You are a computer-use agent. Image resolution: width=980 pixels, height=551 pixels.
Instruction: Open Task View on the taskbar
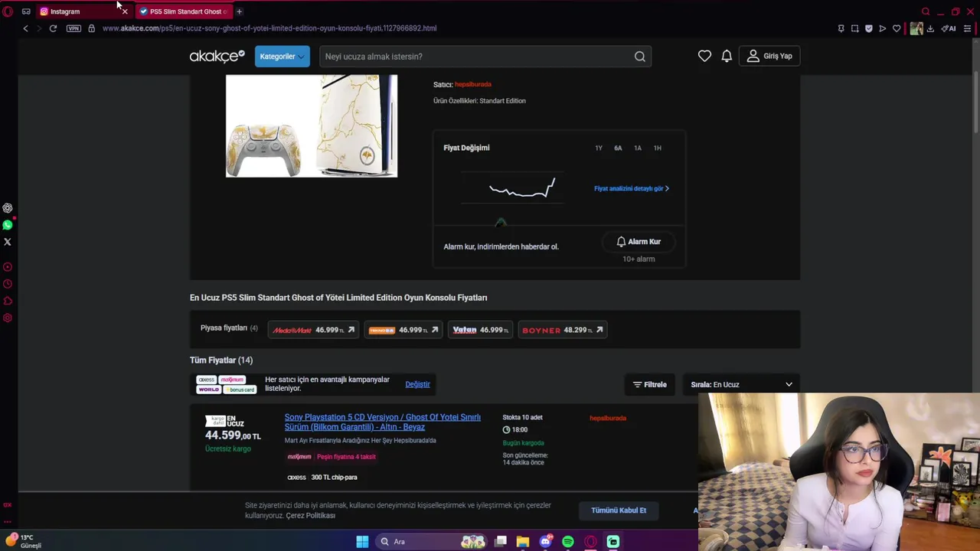point(501,542)
